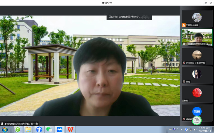214x133 pixels.
Task: Open the blue arrow app in taskbar
Action: coord(39,129)
